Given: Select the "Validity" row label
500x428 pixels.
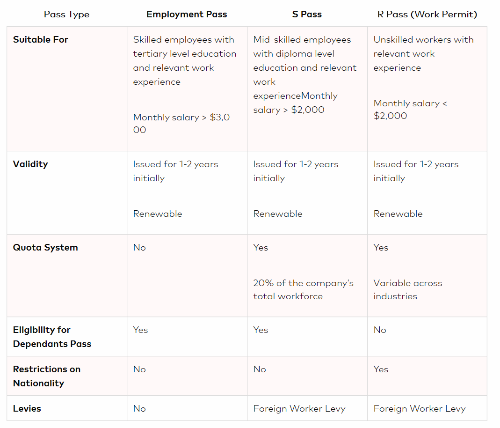Looking at the screenshot, I should 30,164.
